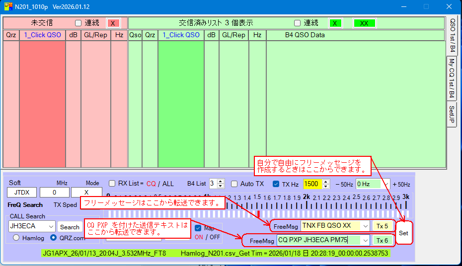Open the CALL Search JH3ECA dropdown
The height and width of the screenshot is (266, 462).
pyautogui.click(x=51, y=226)
